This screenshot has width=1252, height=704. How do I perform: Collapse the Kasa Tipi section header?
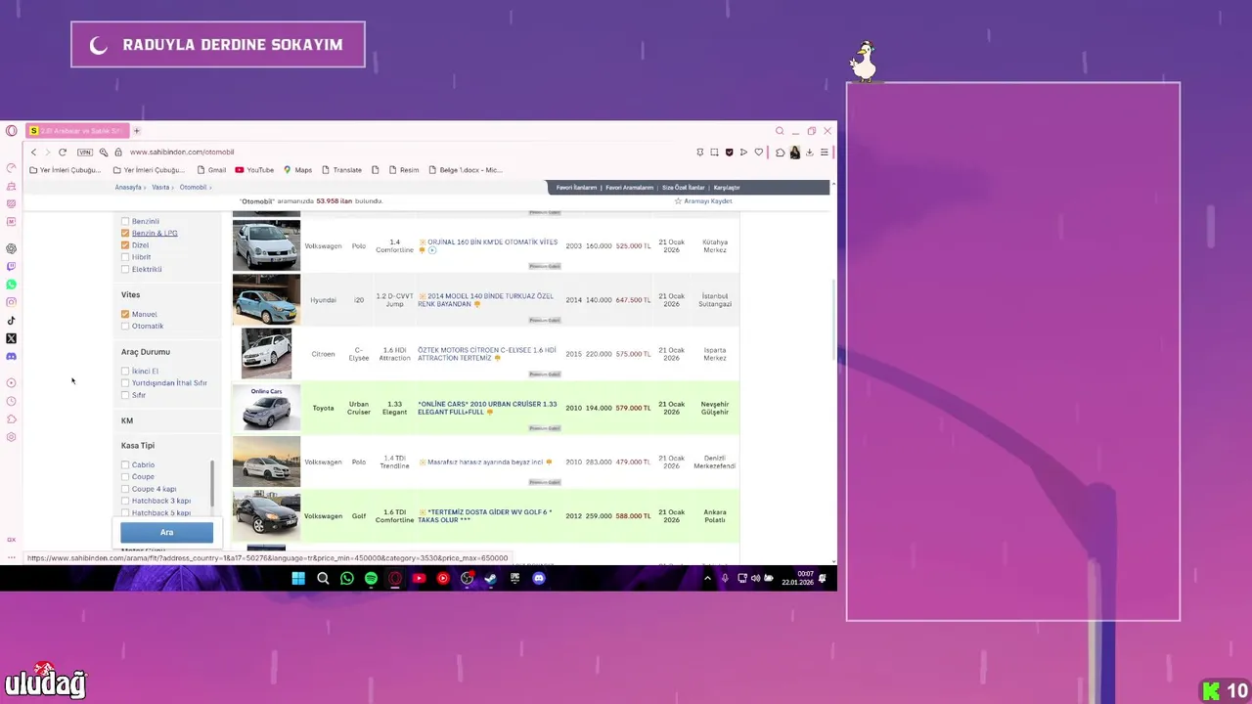(138, 446)
